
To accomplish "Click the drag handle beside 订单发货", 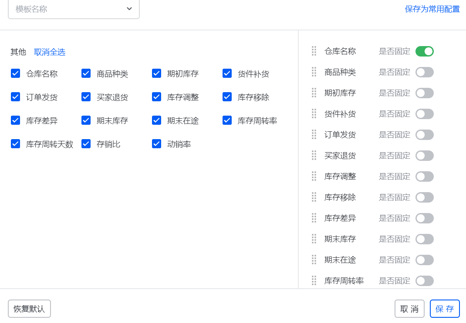I will click(314, 135).
